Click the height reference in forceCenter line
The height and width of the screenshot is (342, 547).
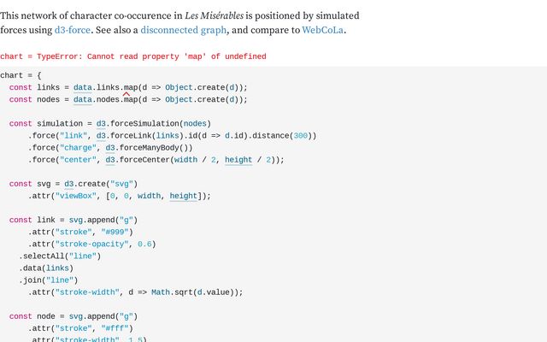coord(238,159)
